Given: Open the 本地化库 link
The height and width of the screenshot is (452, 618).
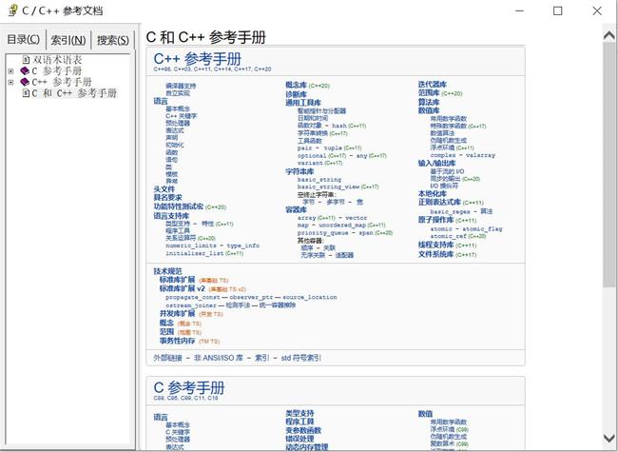Looking at the screenshot, I should [433, 194].
